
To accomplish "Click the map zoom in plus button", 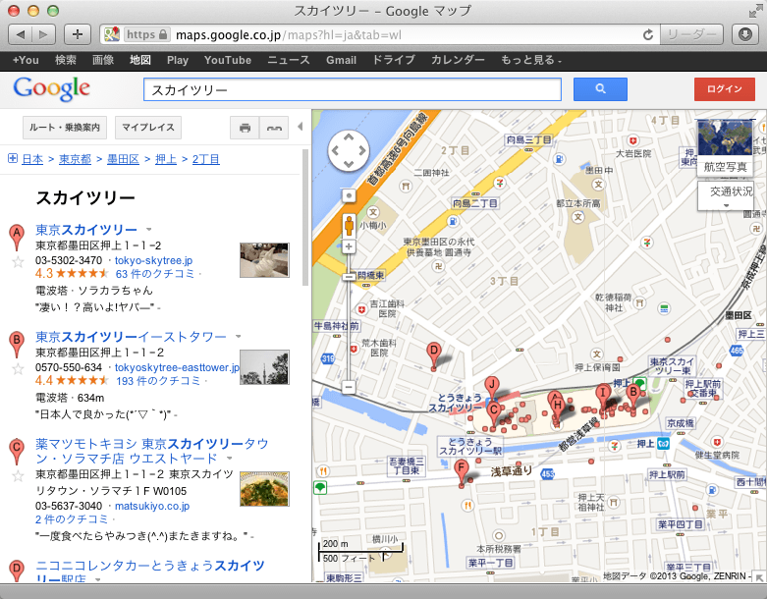I will (349, 246).
